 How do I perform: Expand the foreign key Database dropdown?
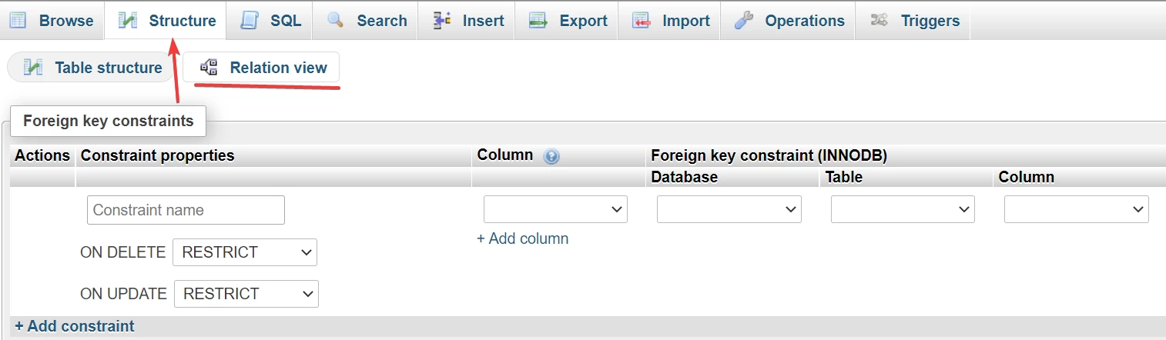pyautogui.click(x=729, y=209)
